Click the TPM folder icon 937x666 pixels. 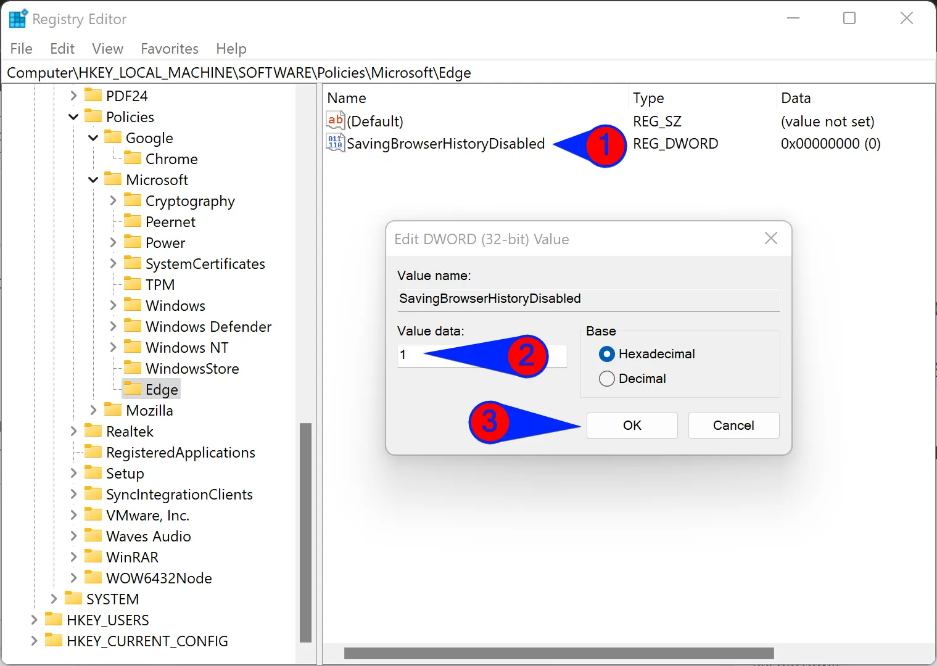click(133, 284)
